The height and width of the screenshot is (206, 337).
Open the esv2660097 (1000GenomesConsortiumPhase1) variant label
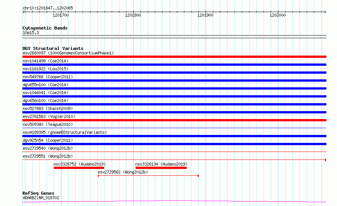68,53
